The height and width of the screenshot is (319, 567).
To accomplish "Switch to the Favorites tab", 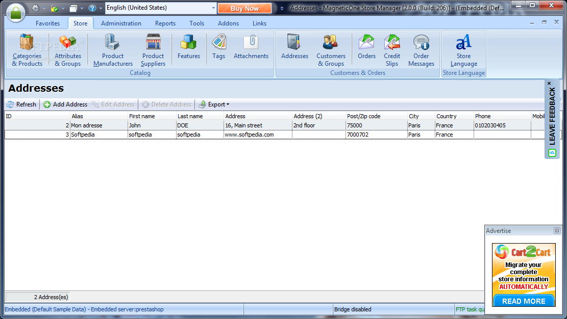I will (48, 23).
